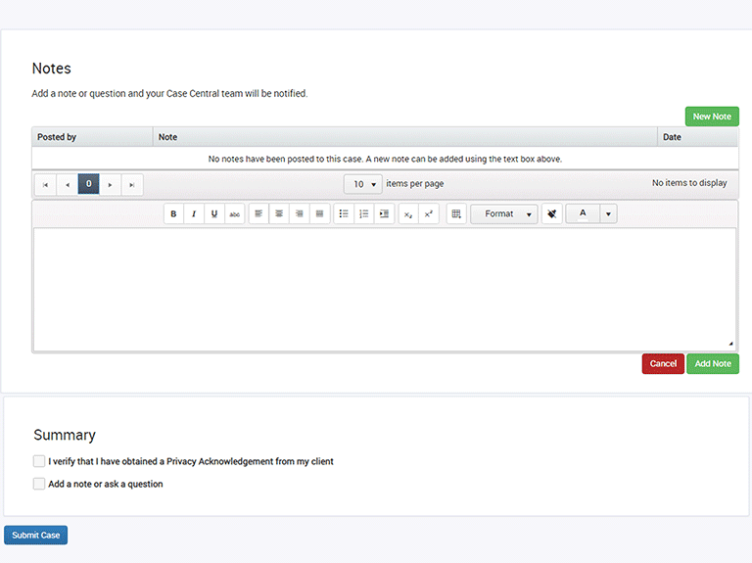
Task: Click the Date column header
Action: [x=672, y=137]
